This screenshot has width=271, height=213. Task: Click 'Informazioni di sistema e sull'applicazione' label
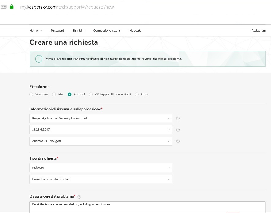(65, 109)
